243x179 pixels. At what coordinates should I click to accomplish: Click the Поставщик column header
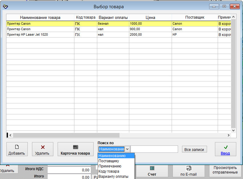click(195, 17)
